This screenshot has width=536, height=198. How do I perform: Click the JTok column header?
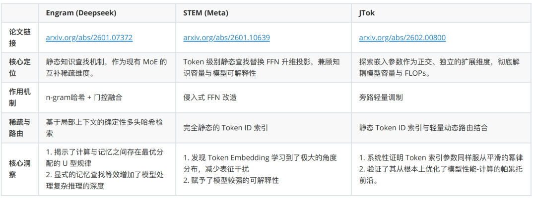click(367, 13)
